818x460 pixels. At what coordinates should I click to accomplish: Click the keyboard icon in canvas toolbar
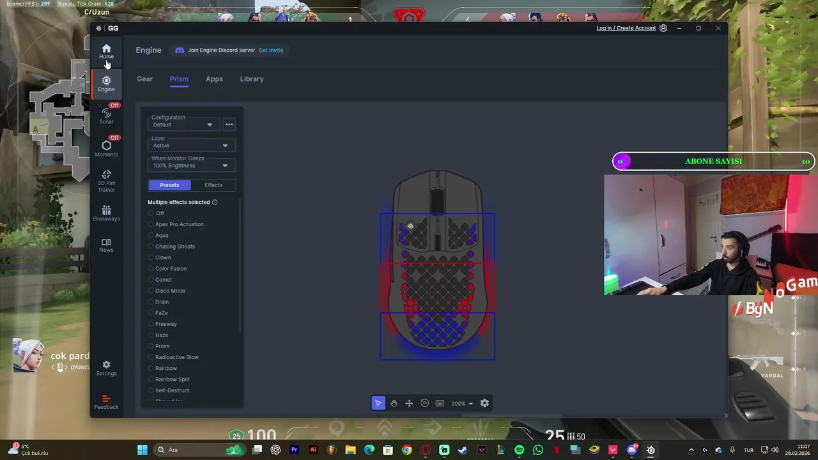[x=440, y=403]
